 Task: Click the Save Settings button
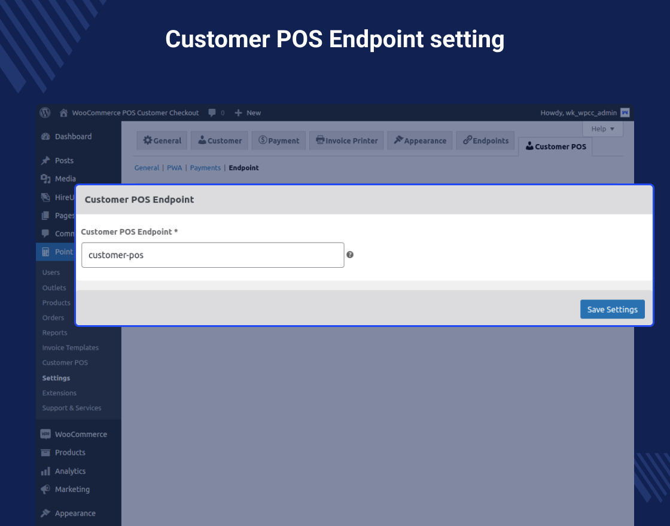(612, 309)
